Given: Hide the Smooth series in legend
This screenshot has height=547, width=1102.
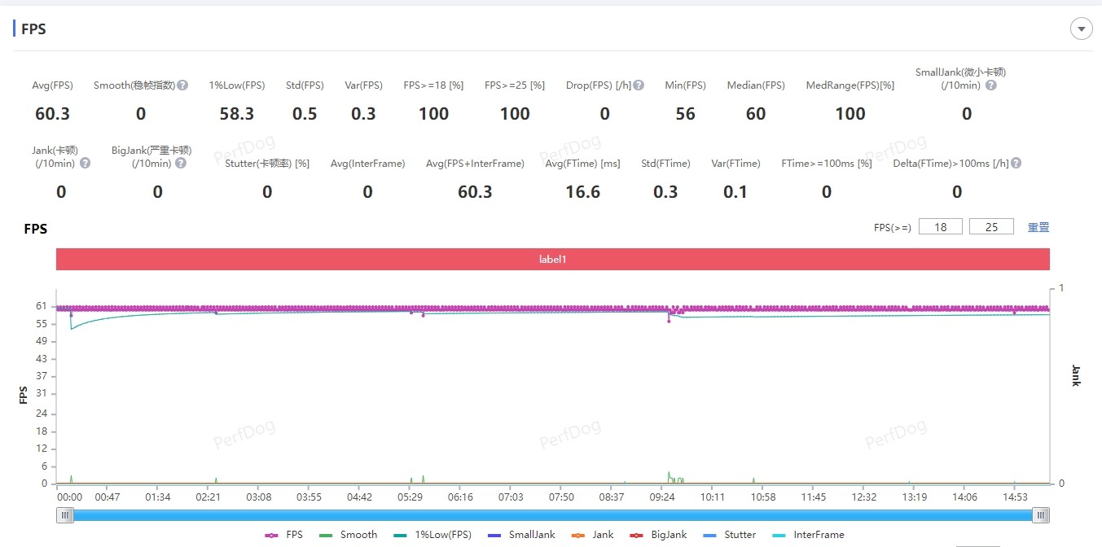Looking at the screenshot, I should point(349,535).
